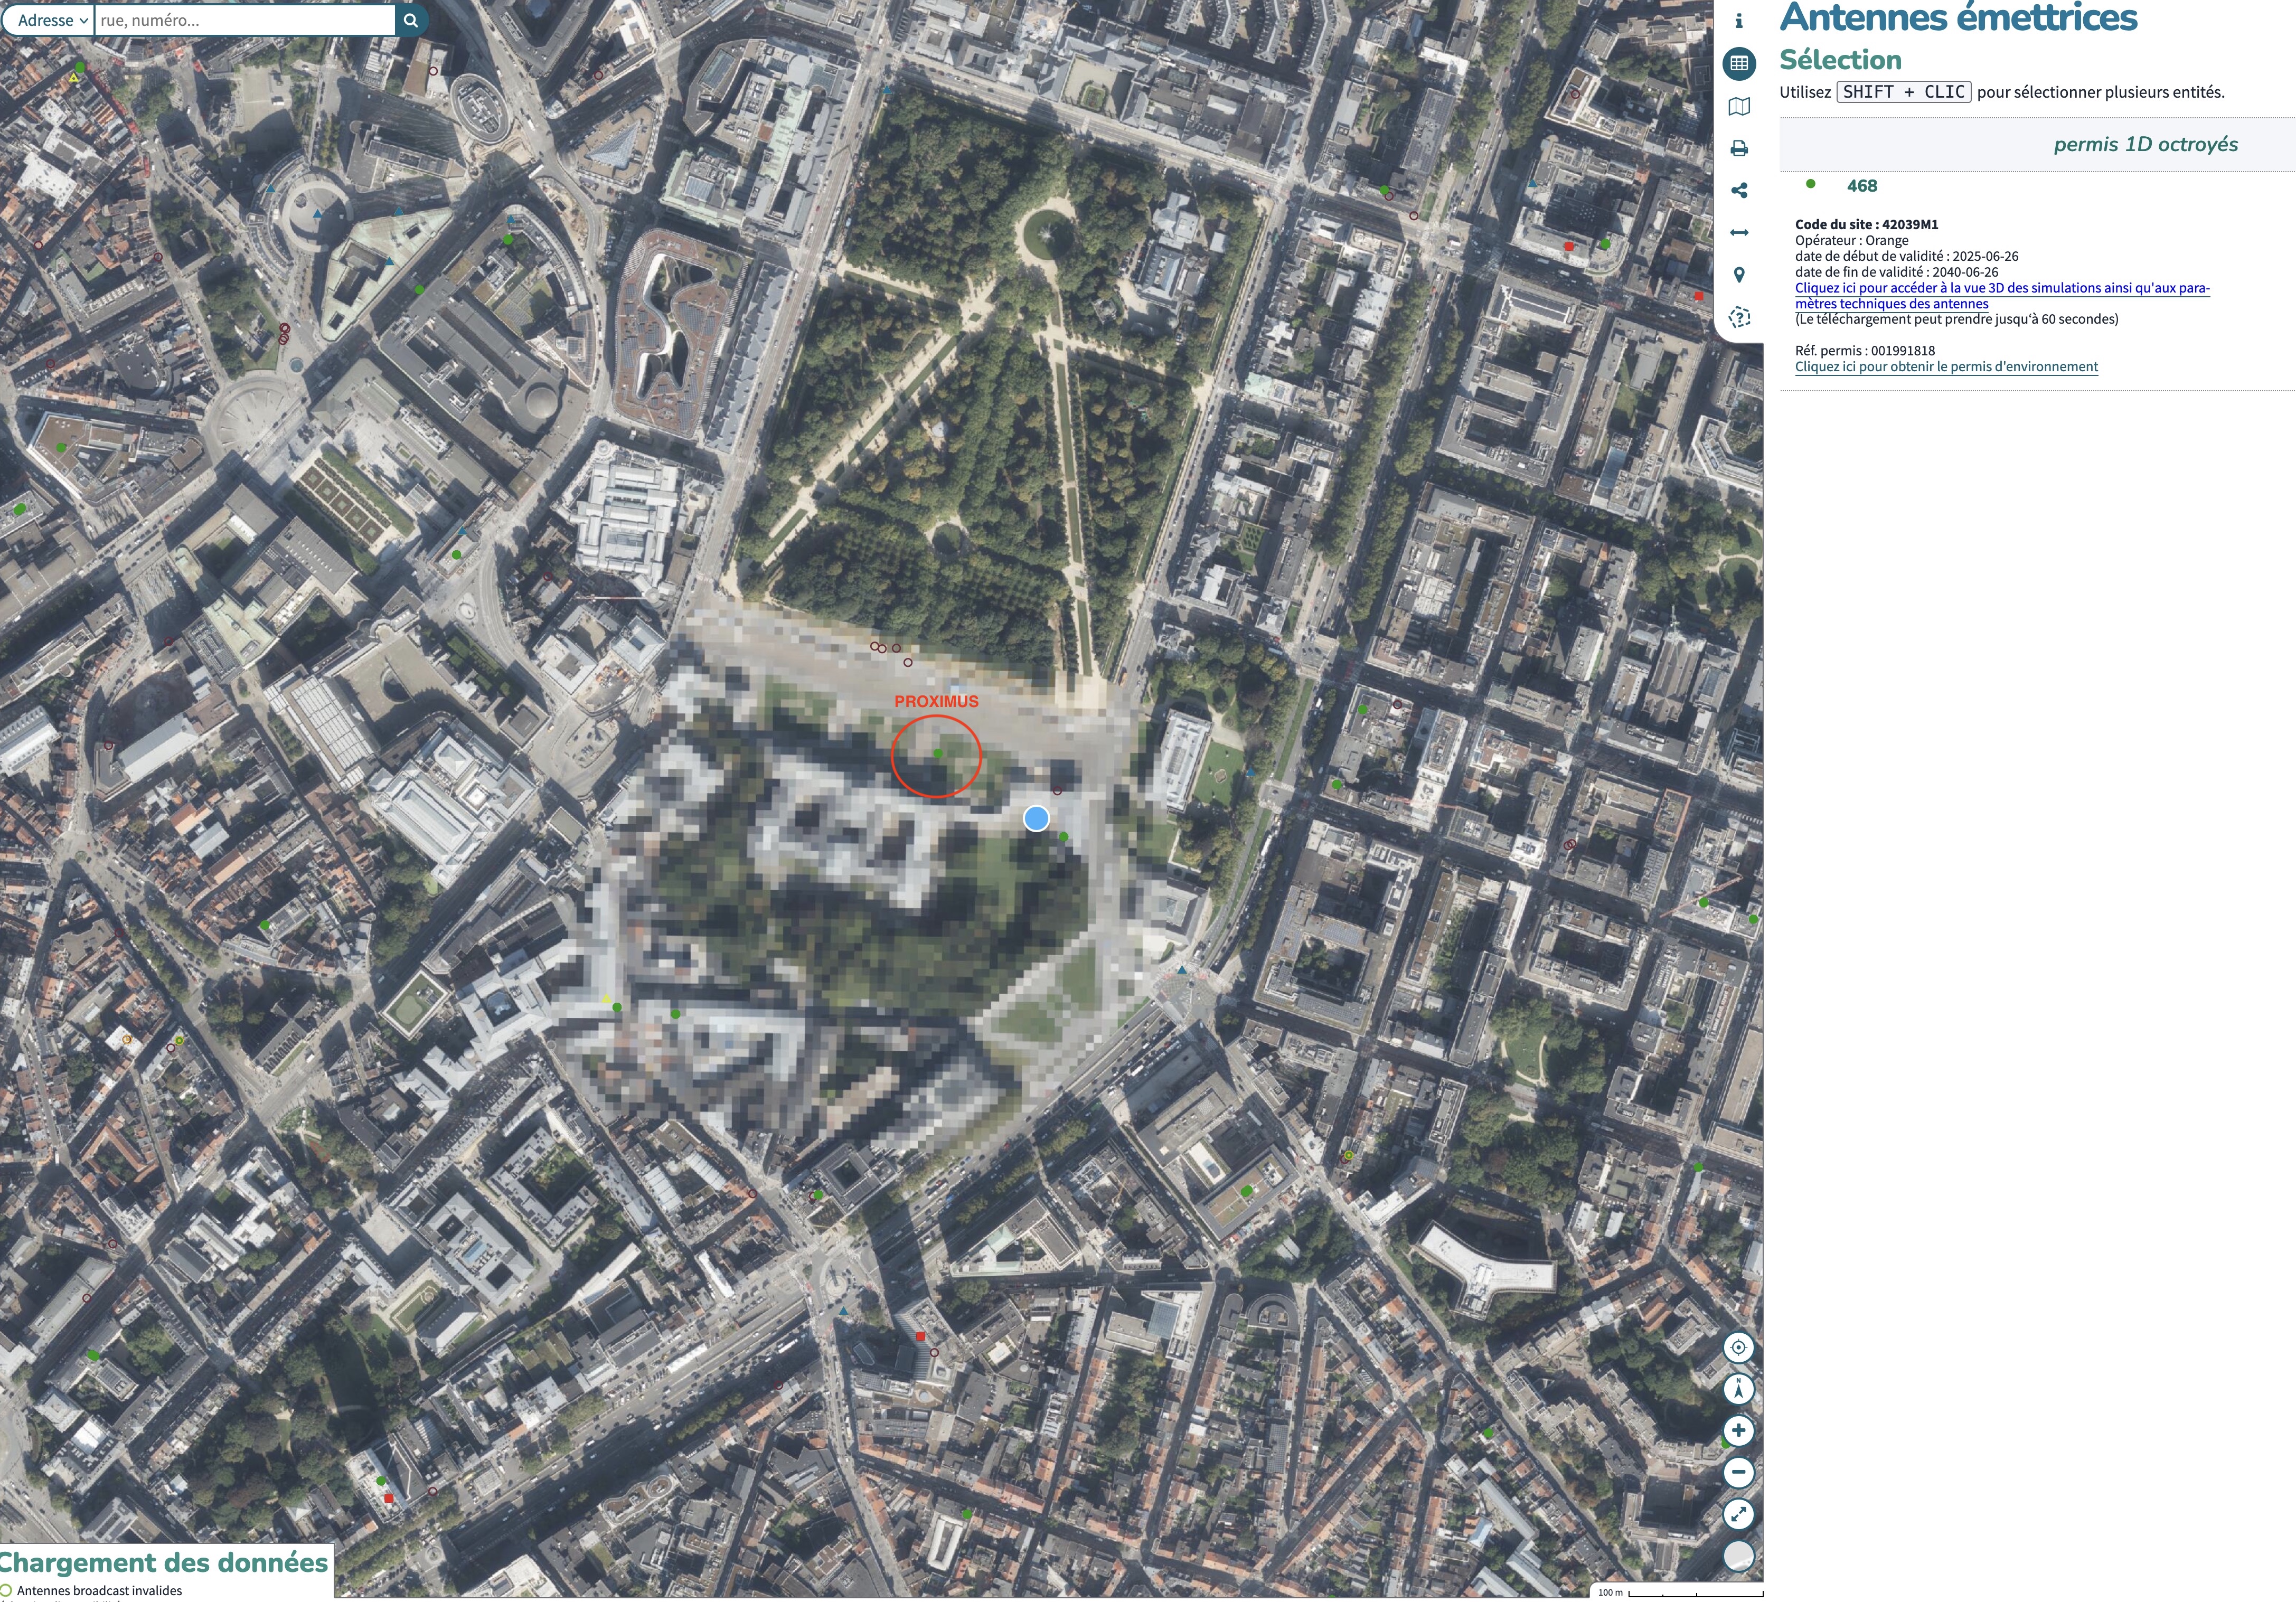Image resolution: width=2296 pixels, height=1602 pixels.
Task: Click the data table icon
Action: coord(1739,64)
